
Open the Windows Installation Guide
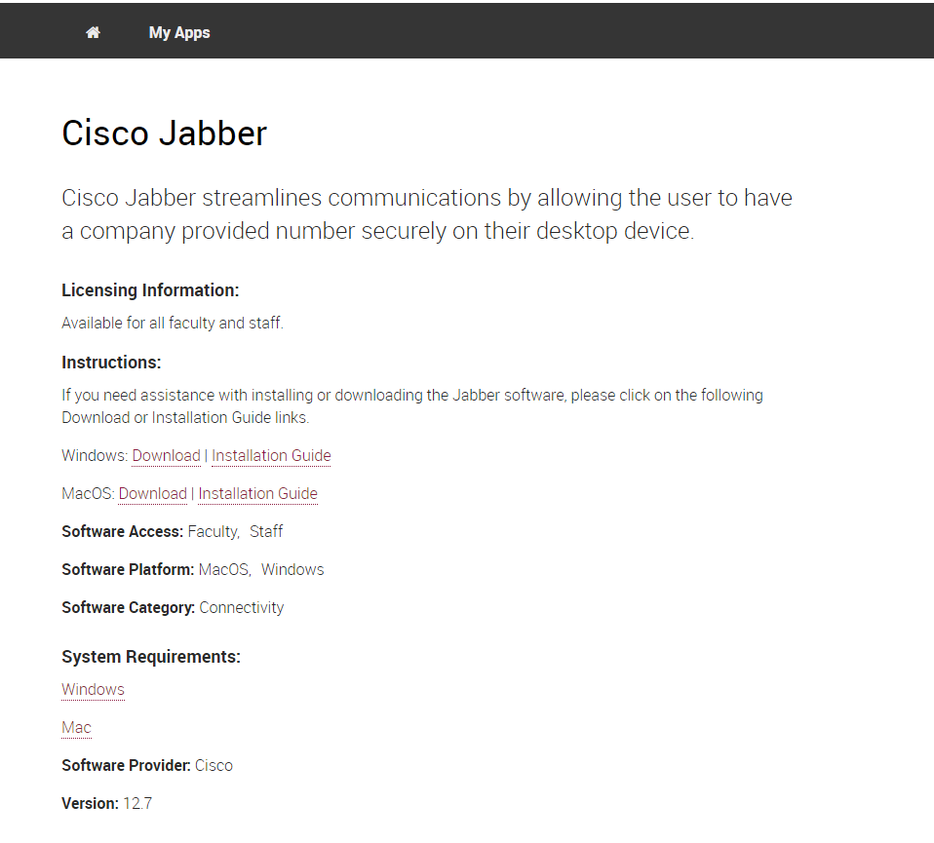[272, 455]
